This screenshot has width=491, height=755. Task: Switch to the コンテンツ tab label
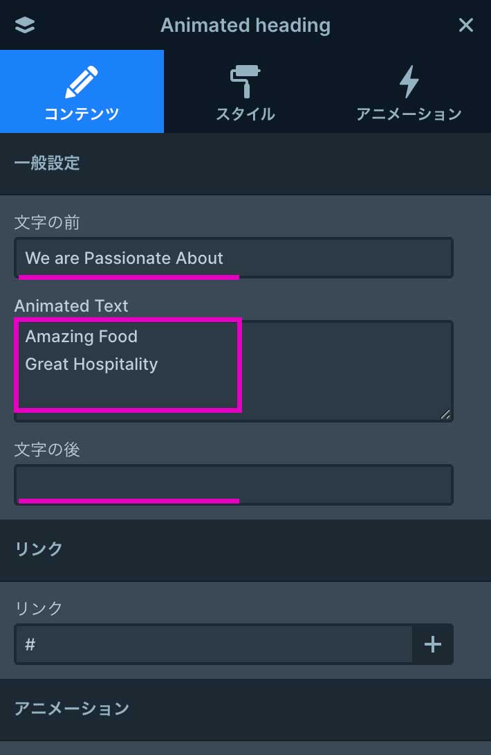click(x=82, y=114)
